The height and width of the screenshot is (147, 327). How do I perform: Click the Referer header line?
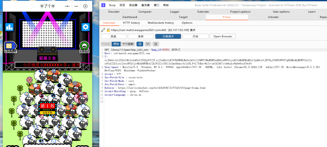[155, 88]
